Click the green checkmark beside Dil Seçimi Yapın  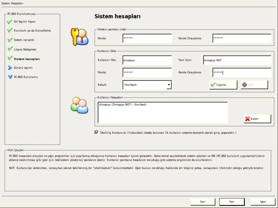[10, 22]
